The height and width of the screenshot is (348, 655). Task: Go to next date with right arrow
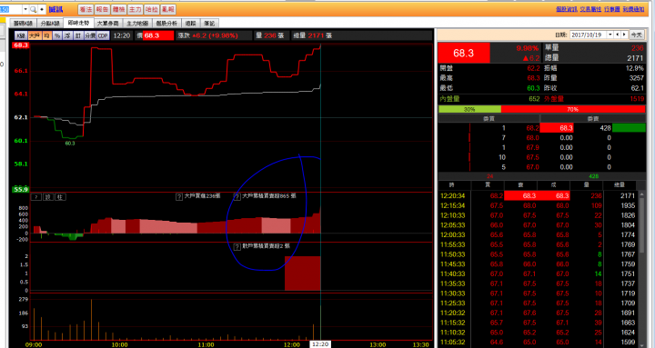pos(624,35)
